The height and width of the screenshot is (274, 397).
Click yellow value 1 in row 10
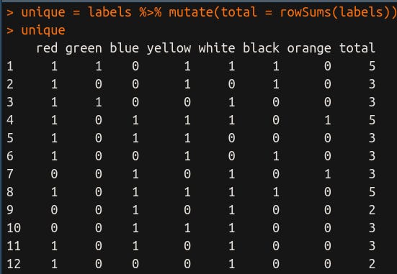click(x=187, y=228)
